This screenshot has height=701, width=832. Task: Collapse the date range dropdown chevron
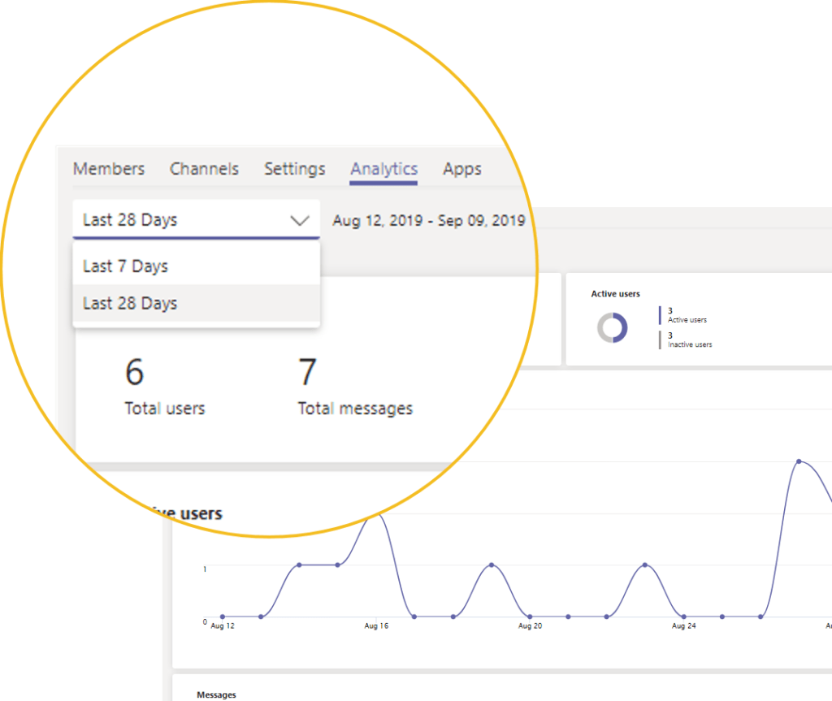pos(300,220)
